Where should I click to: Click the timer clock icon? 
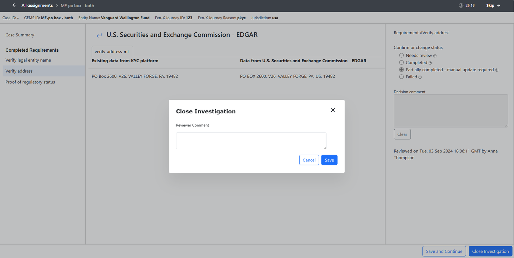461,5
